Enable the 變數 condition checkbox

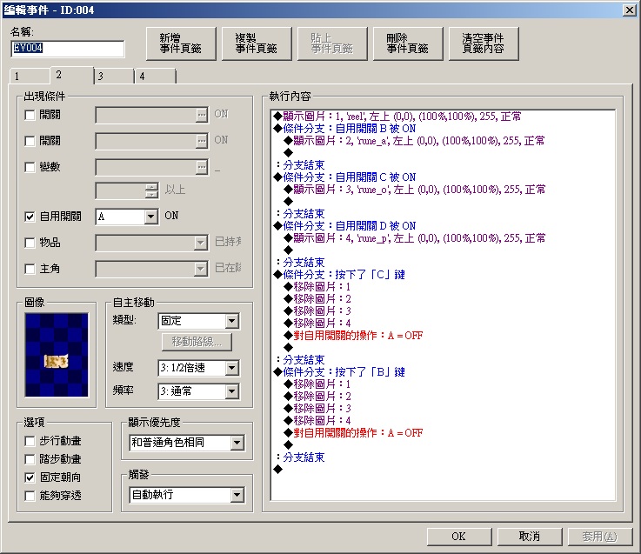coord(30,167)
